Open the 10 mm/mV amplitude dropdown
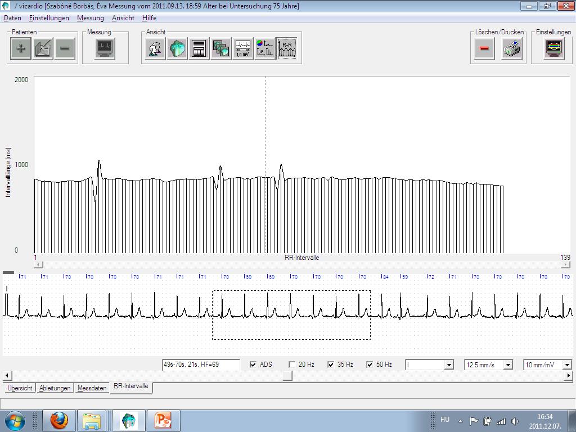The width and height of the screenshot is (576, 432). point(567,364)
